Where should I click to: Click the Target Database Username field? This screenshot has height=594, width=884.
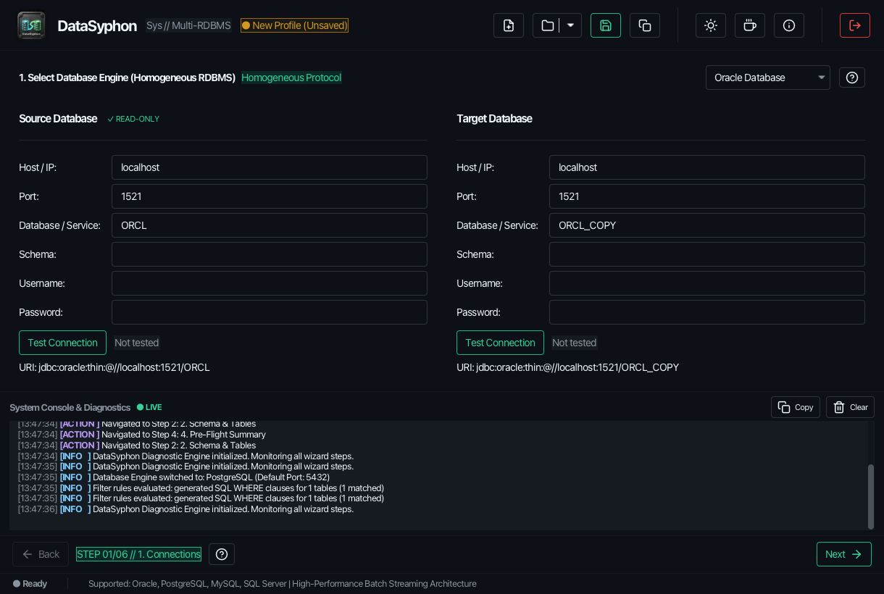pyautogui.click(x=707, y=283)
